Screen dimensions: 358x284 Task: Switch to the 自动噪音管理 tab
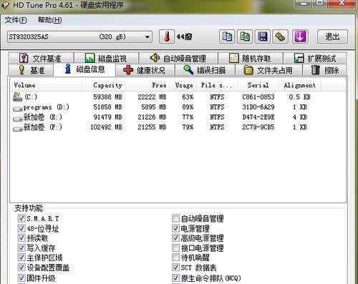[178, 58]
